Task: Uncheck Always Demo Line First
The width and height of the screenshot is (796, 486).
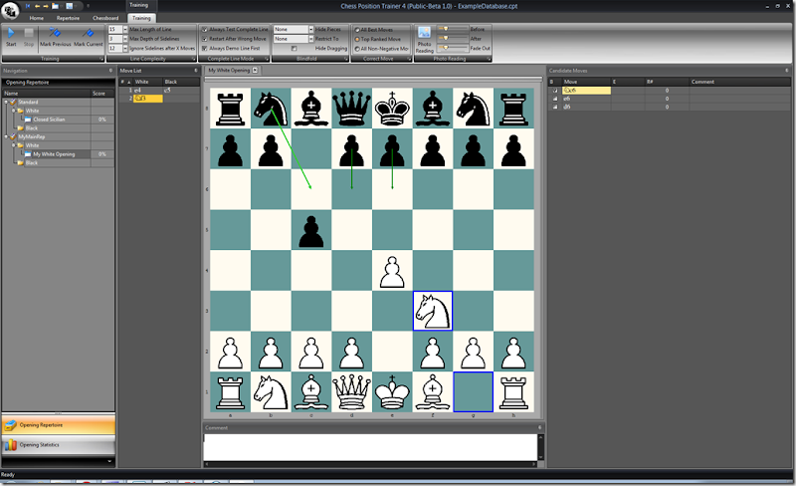Action: point(205,48)
